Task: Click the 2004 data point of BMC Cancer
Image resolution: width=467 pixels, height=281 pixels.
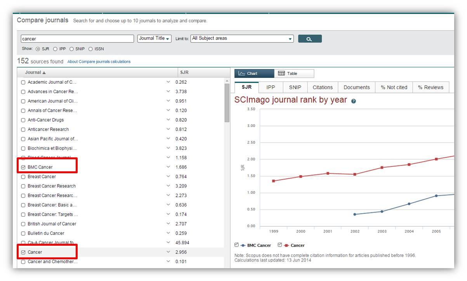Action: coord(409,204)
